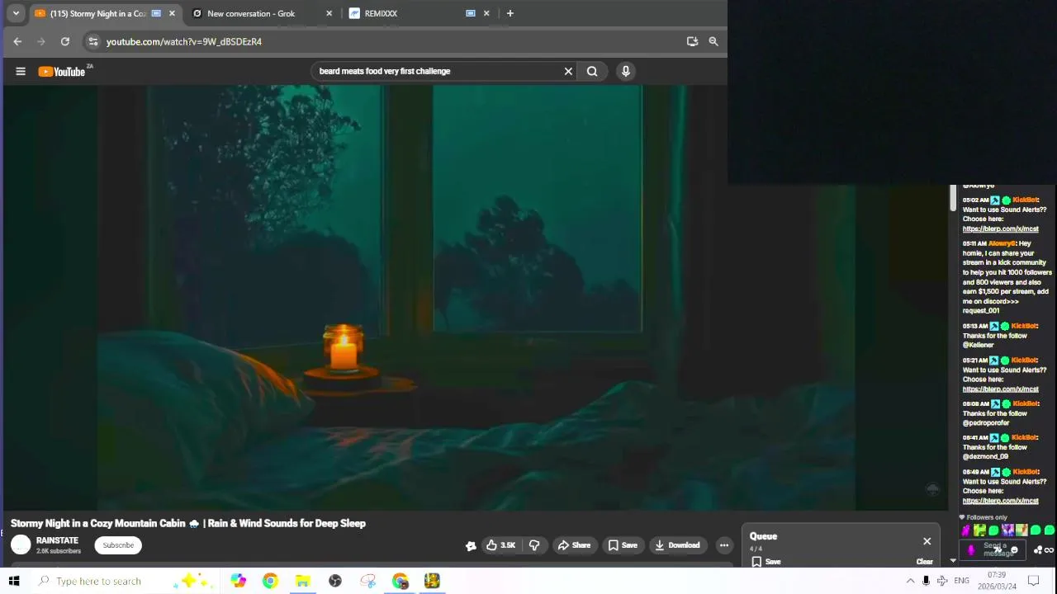The image size is (1057, 594).
Task: Like the video showing 3.5K
Action: tap(500, 544)
